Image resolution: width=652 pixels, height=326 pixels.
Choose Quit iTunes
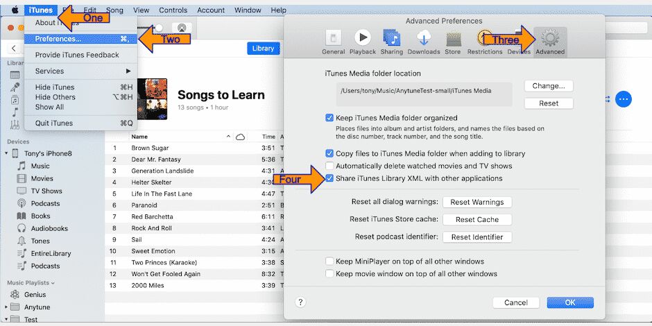(x=80, y=123)
